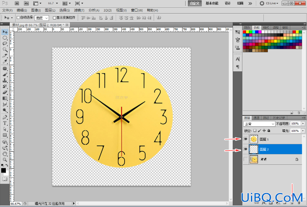The width and height of the screenshot is (307, 207).
Task: Toggle Quick Mask mode at toolbox bottom
Action: pyautogui.click(x=5, y=179)
